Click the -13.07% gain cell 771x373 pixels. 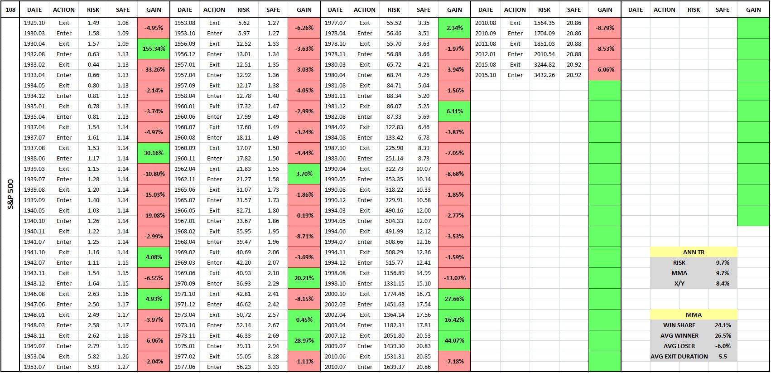(x=454, y=278)
